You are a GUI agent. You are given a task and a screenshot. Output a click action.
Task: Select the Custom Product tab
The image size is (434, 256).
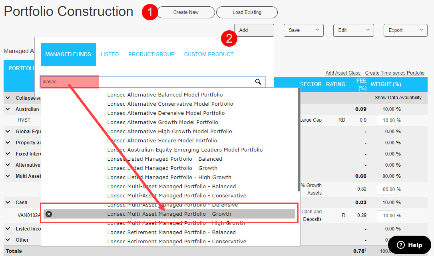point(209,54)
